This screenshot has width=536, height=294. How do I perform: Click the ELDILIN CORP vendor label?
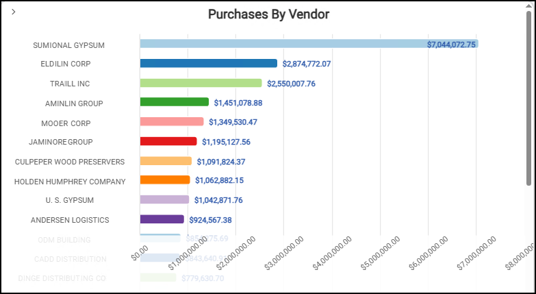point(66,64)
